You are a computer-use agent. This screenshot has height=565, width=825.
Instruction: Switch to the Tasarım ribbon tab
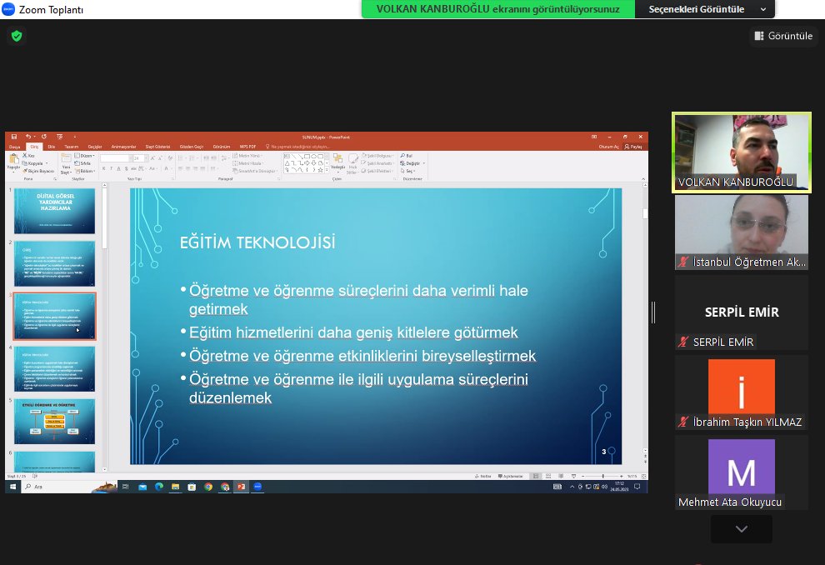(x=72, y=147)
